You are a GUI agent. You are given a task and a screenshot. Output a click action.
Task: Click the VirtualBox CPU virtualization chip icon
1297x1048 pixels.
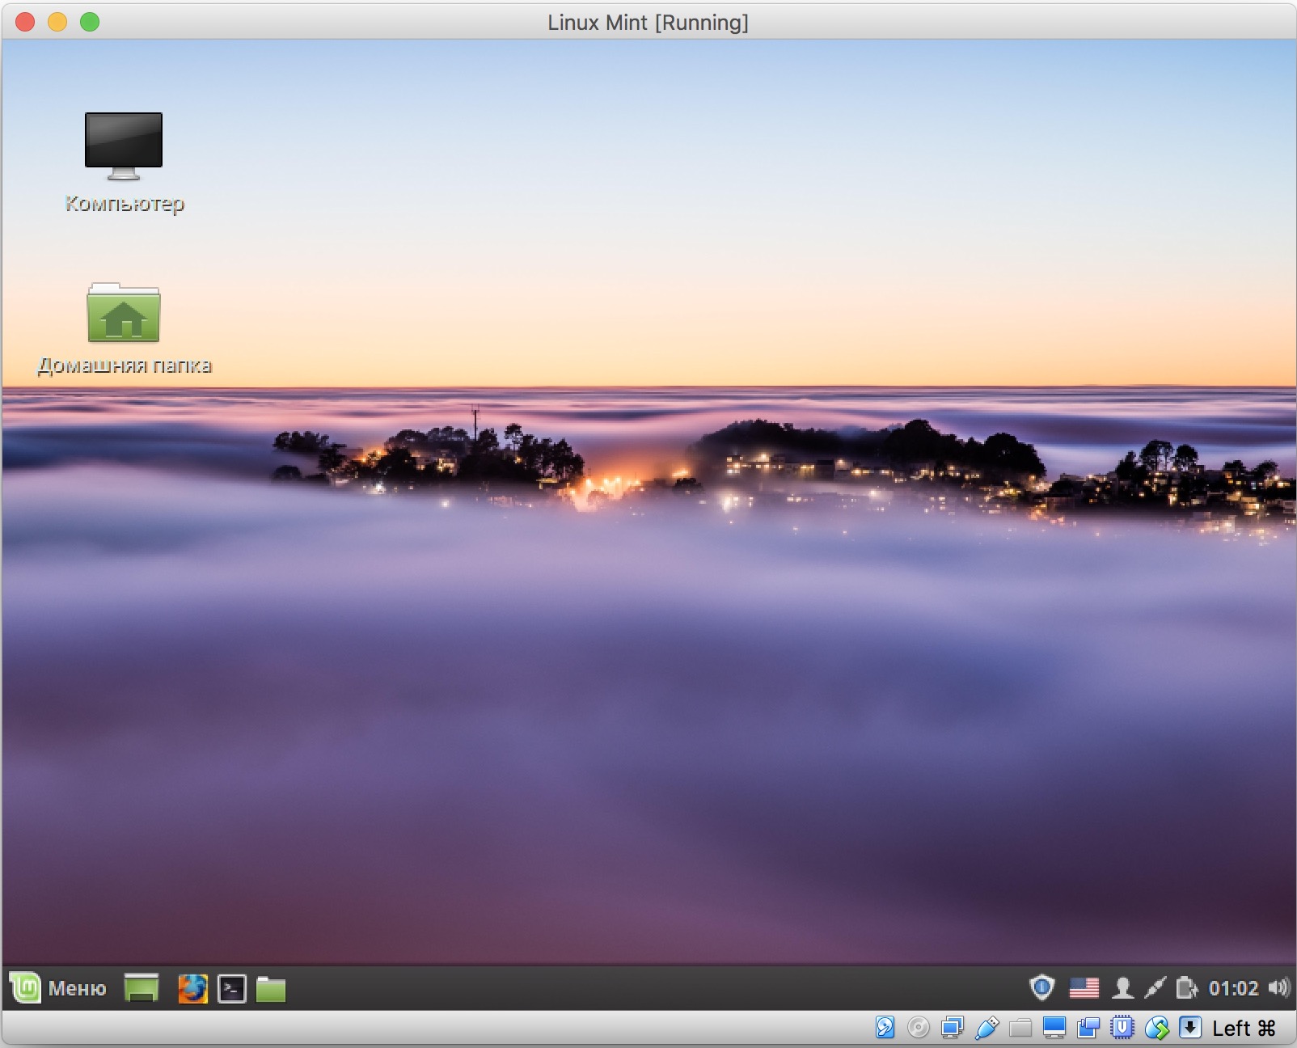1122,1028
